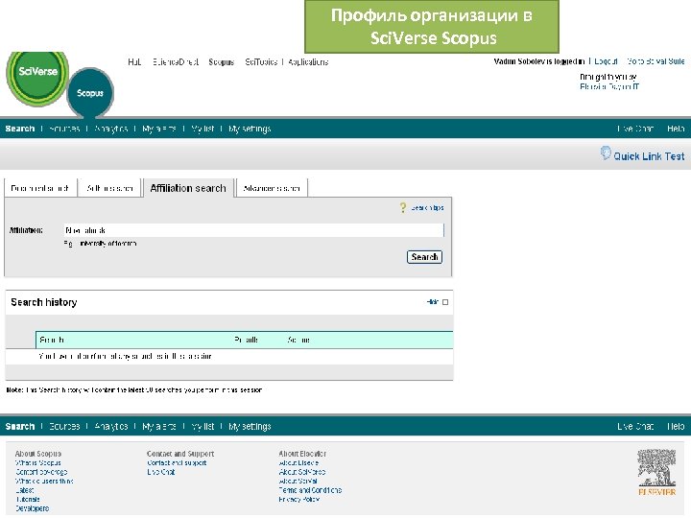
Task: Open Content coverage footer link
Action: coord(41,472)
